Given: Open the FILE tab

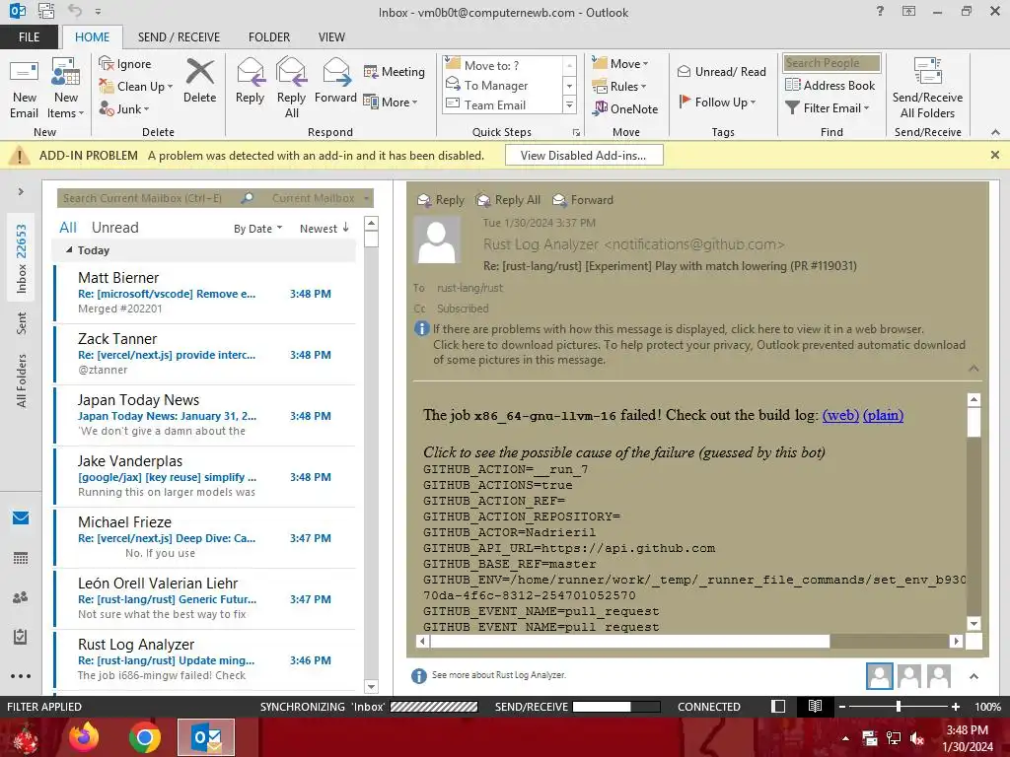Looking at the screenshot, I should [29, 37].
